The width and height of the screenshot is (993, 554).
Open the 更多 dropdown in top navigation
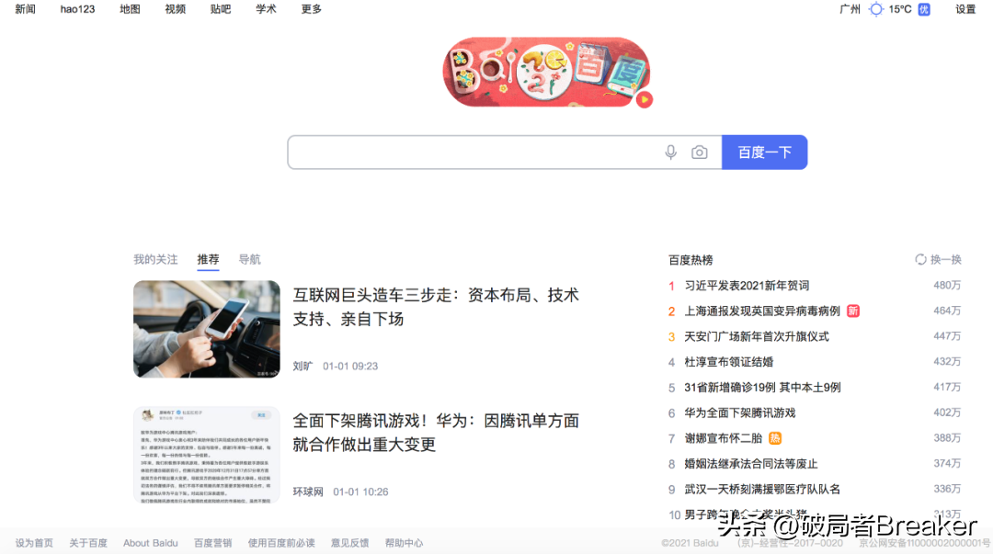pyautogui.click(x=310, y=9)
